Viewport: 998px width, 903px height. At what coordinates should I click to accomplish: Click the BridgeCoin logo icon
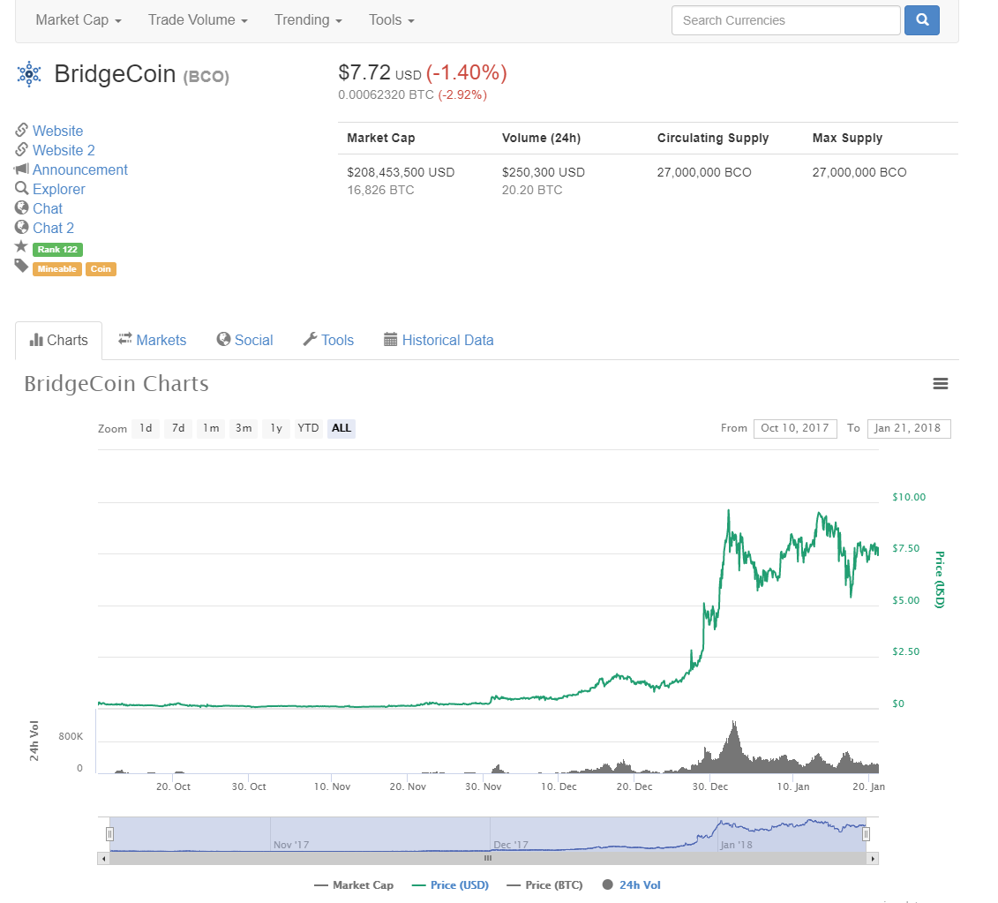click(x=29, y=74)
